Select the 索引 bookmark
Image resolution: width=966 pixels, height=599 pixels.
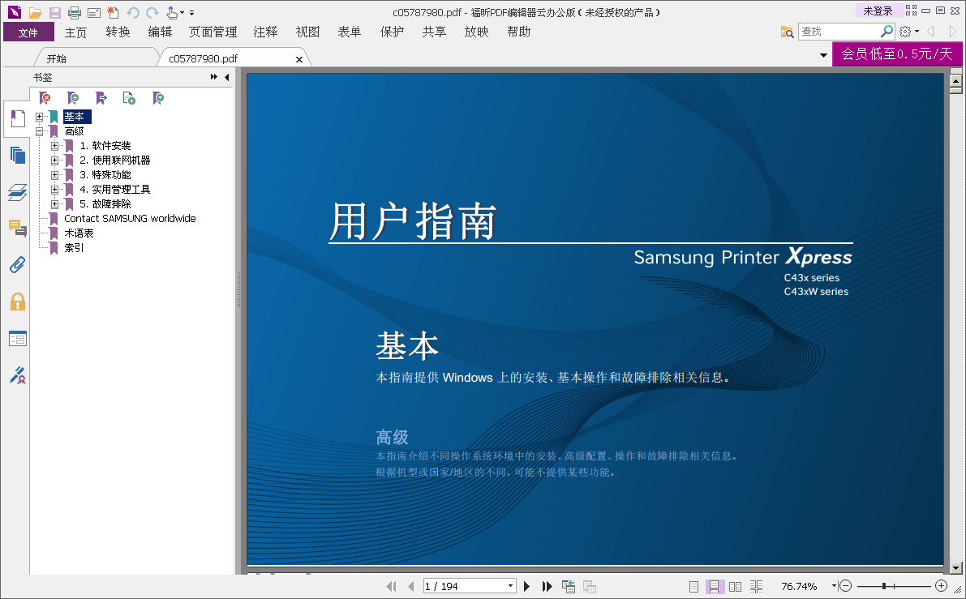[74, 248]
